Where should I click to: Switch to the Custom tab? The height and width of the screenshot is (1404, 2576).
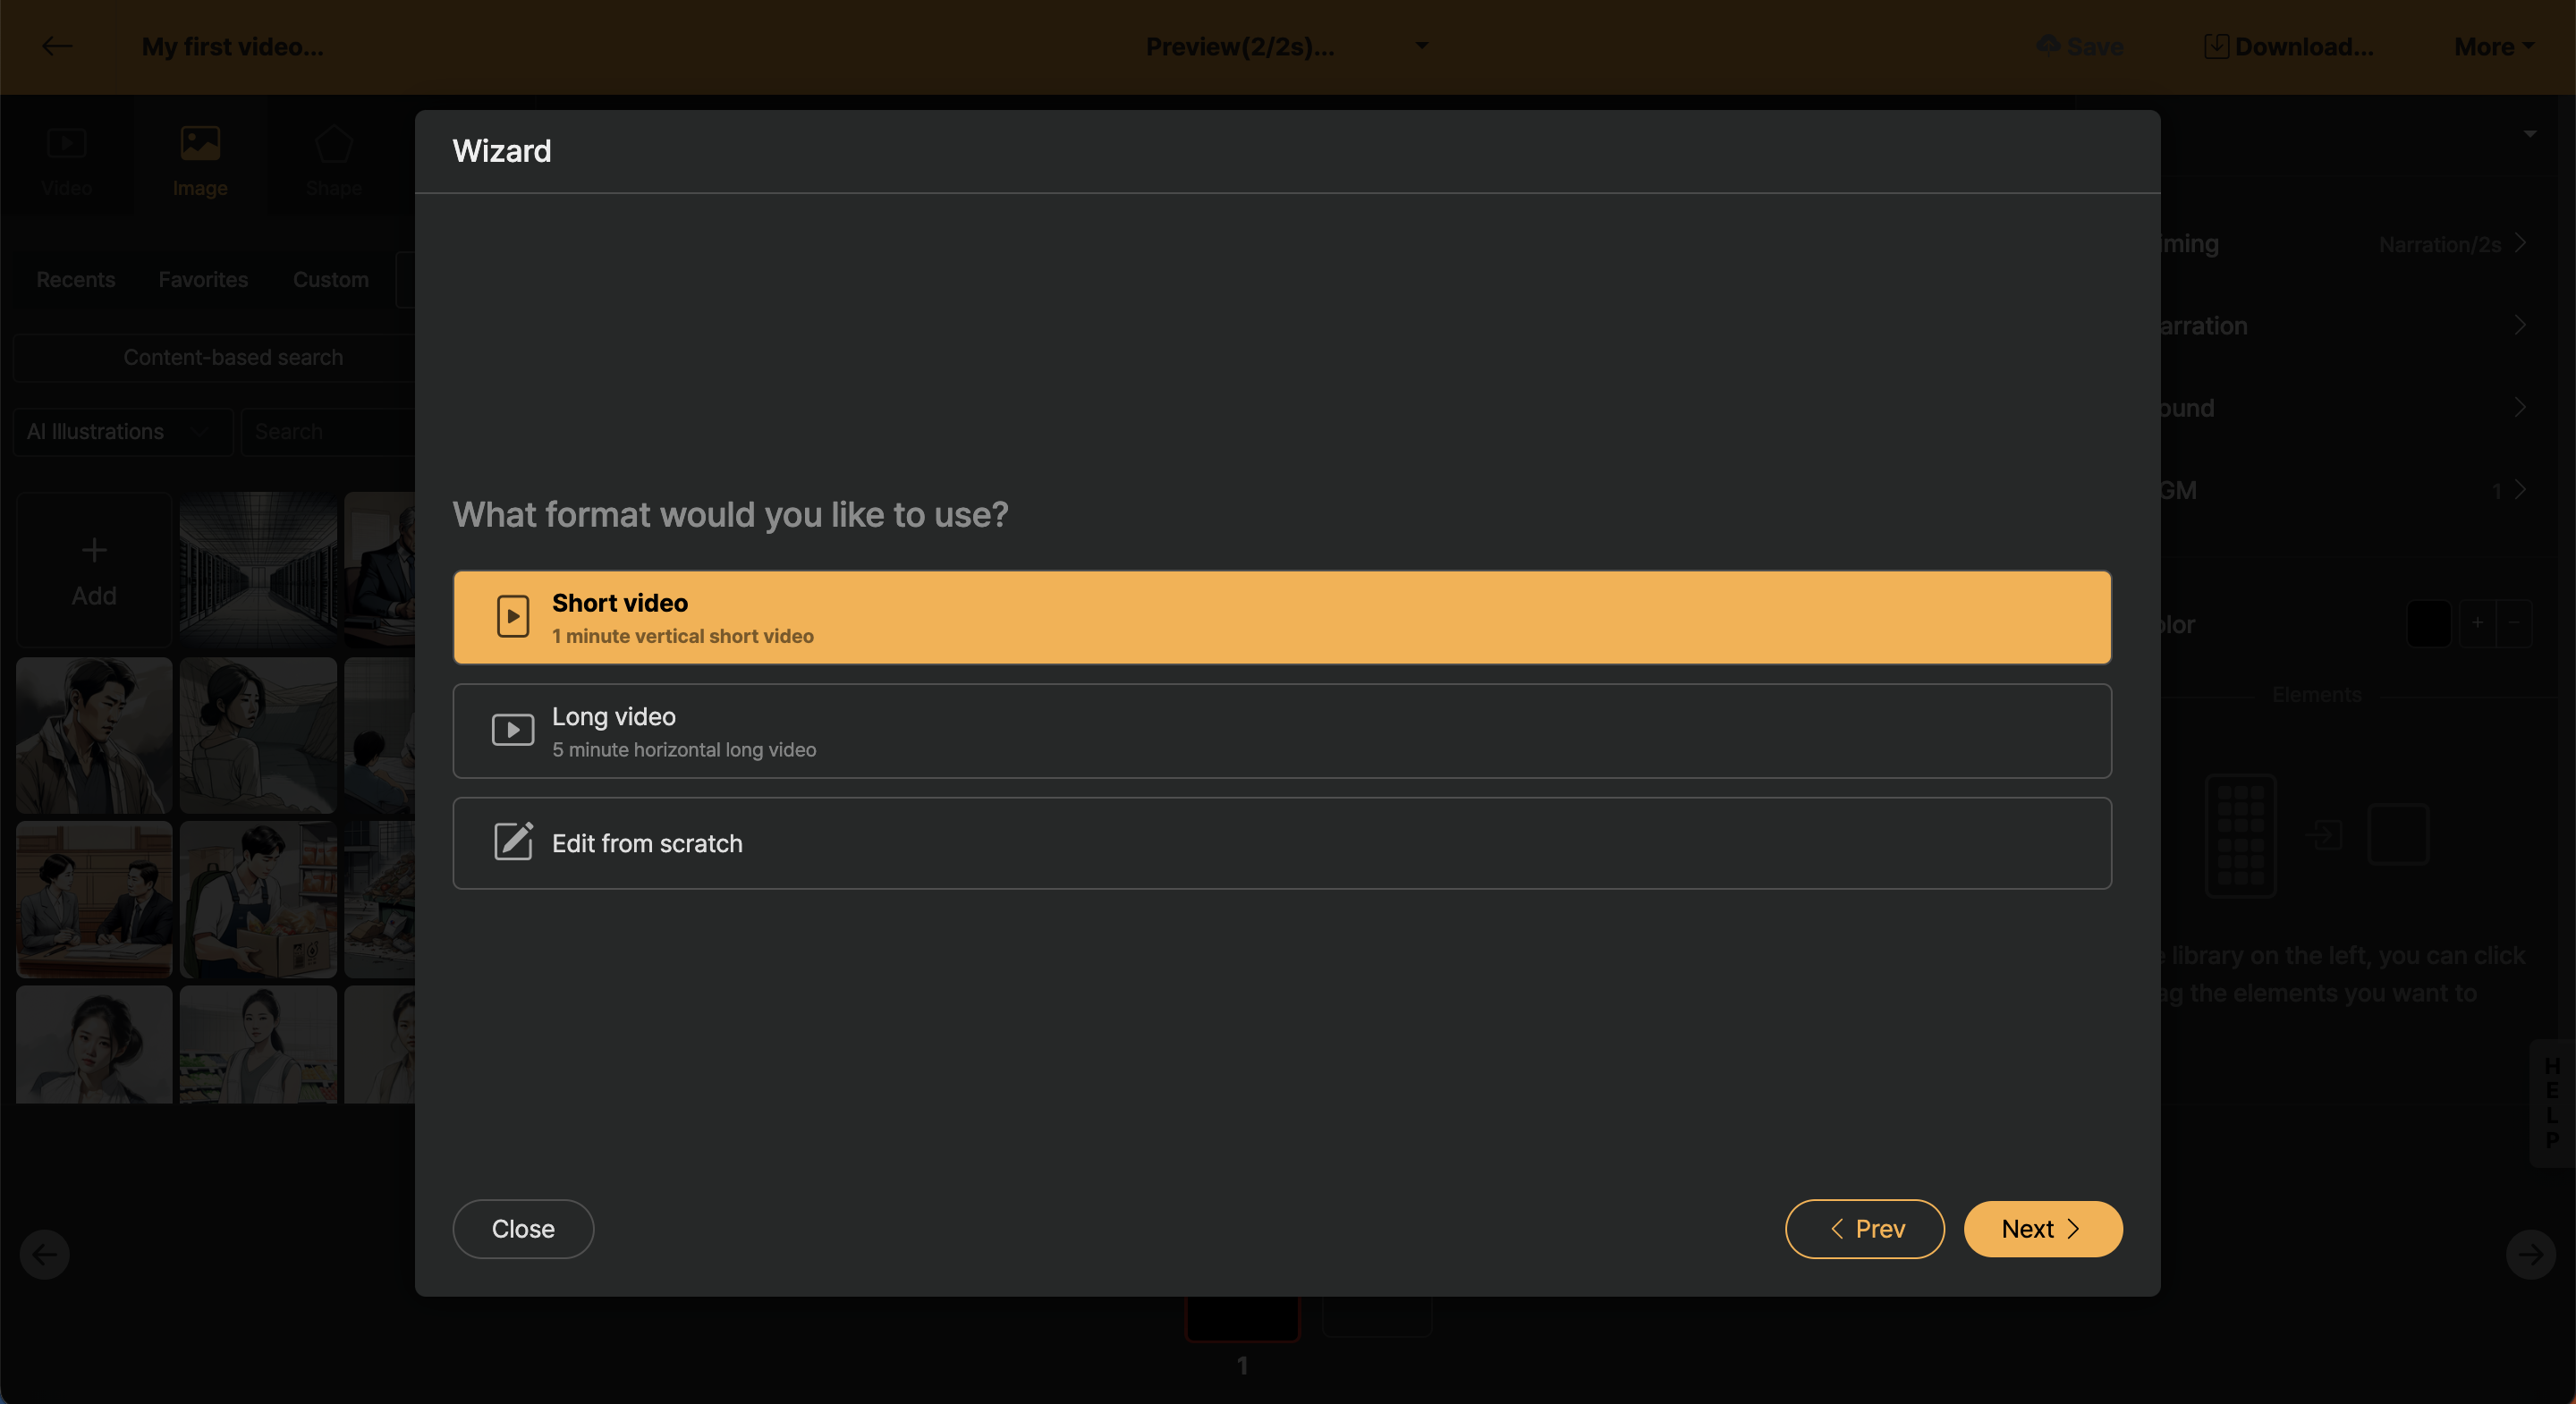pos(330,280)
